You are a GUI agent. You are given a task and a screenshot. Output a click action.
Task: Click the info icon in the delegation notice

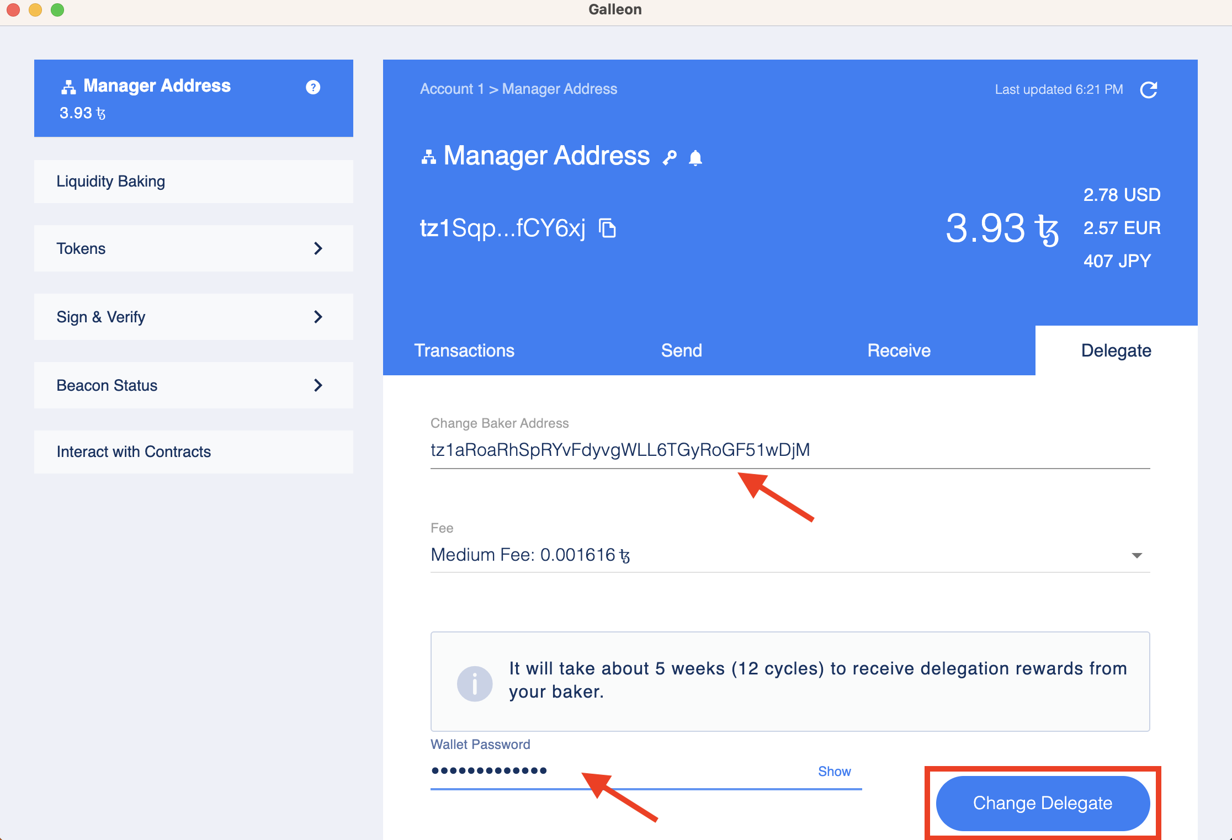475,684
